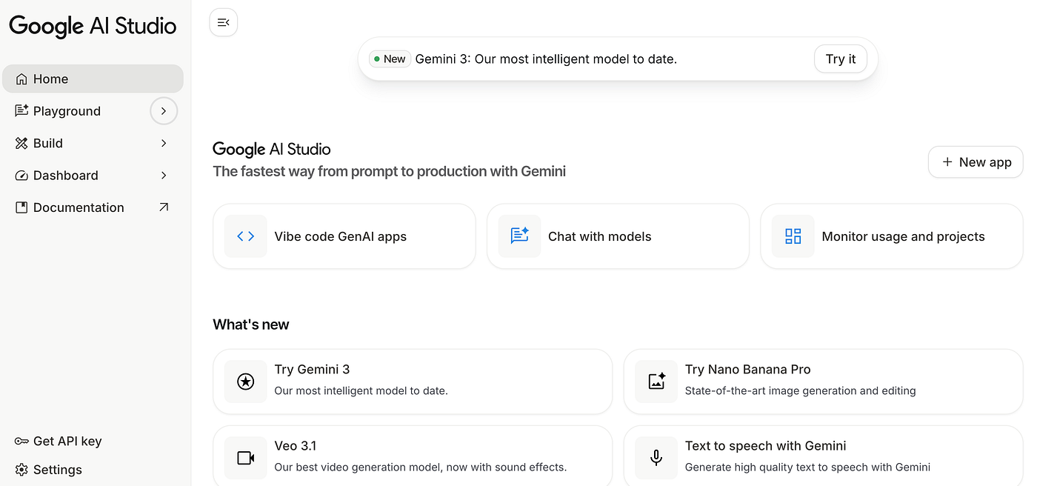Open Playground from the sidebar
1037x486 pixels.
click(x=67, y=111)
